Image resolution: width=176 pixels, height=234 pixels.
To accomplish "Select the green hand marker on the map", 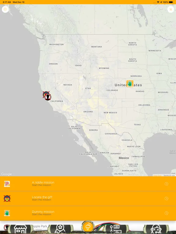I will [x=130, y=83].
